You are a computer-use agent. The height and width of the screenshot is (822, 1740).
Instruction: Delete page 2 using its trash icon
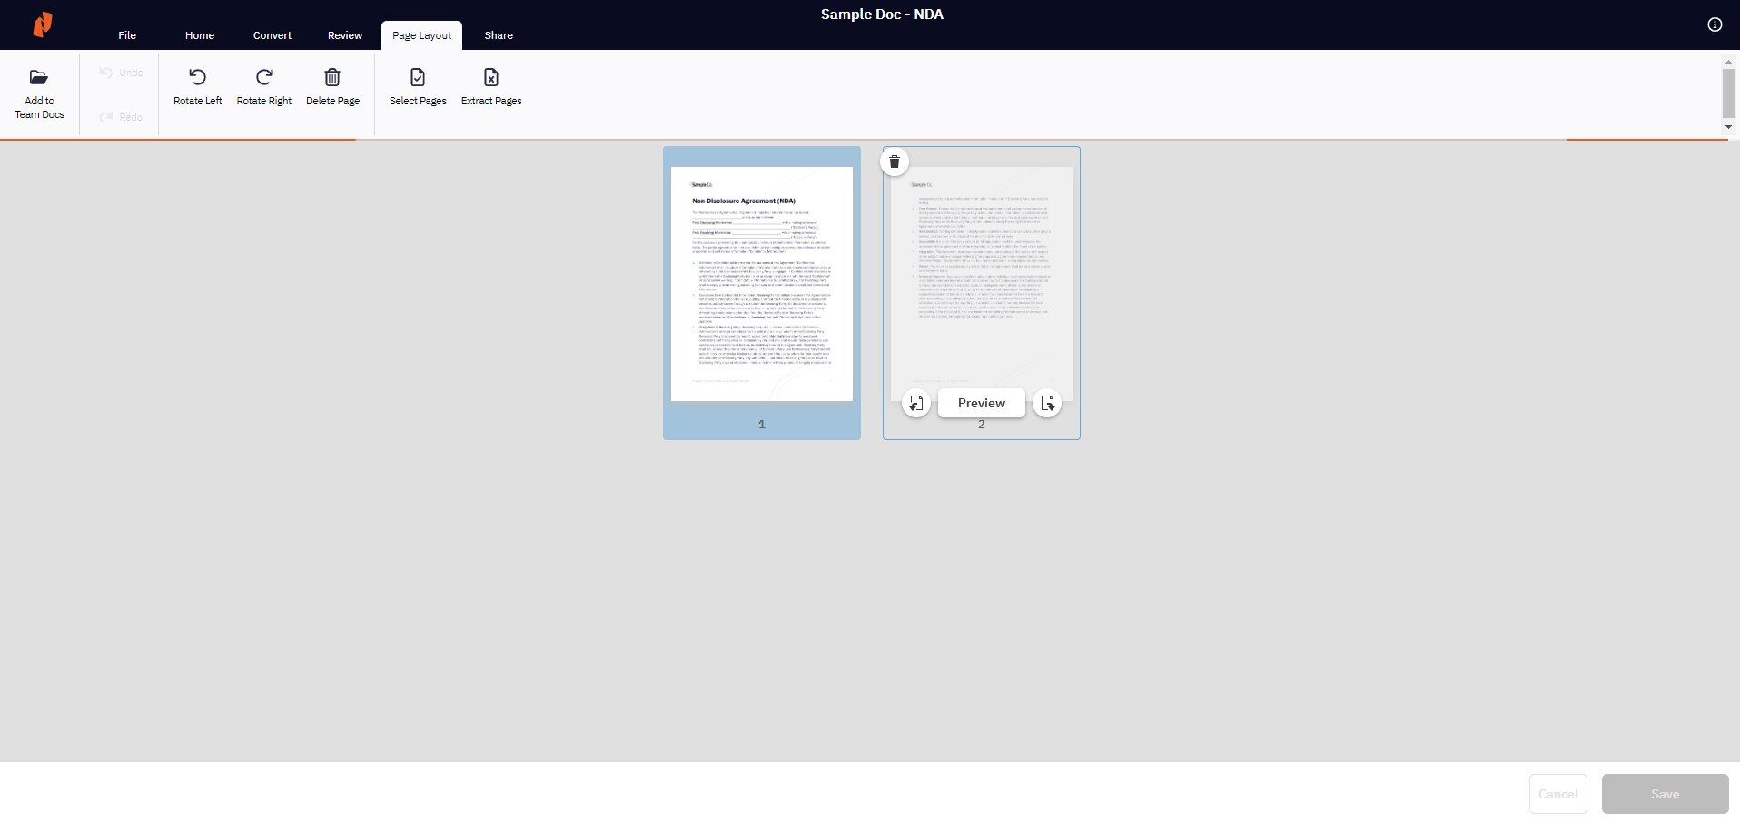coord(895,161)
